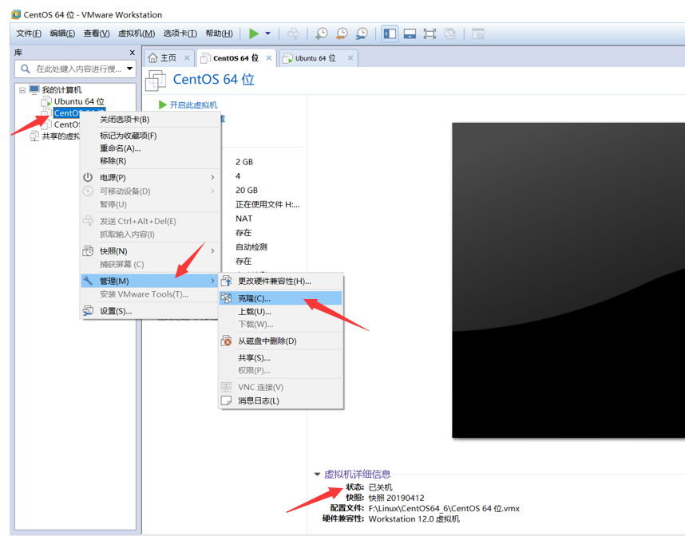The image size is (685, 536).
Task: Open the 帮助(H) menu
Action: click(220, 33)
